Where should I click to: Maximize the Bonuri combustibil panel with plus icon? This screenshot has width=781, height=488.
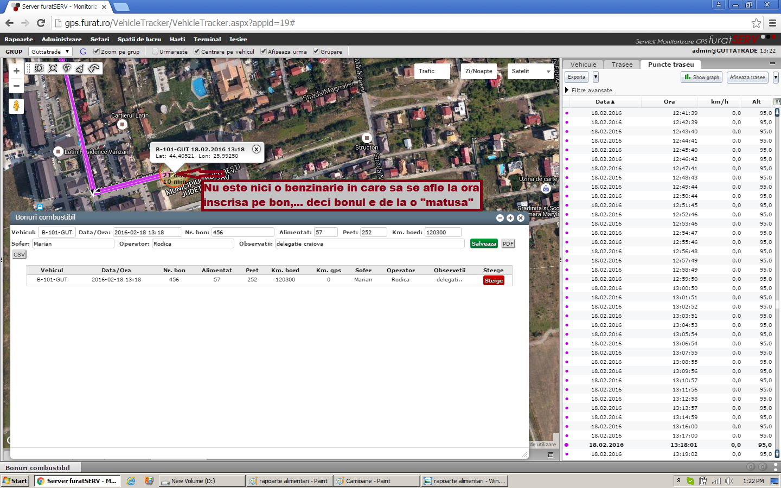(x=510, y=218)
